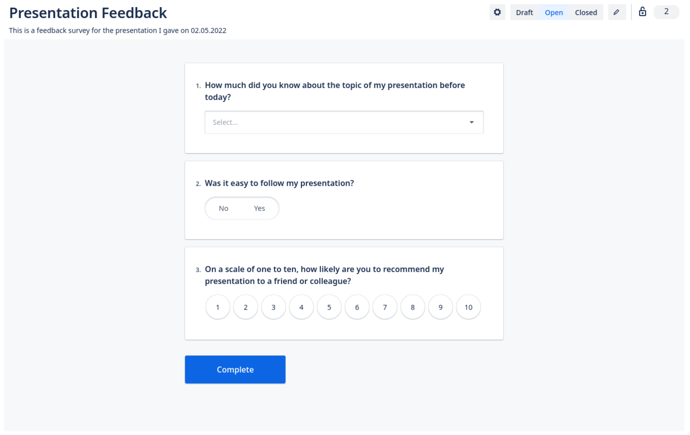The width and height of the screenshot is (690, 435).
Task: Click the dropdown arrow in question 1
Action: coord(471,122)
